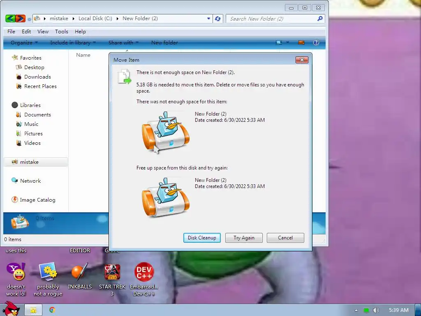Click the Disk Cleanup button
The height and width of the screenshot is (316, 421).
(x=202, y=238)
